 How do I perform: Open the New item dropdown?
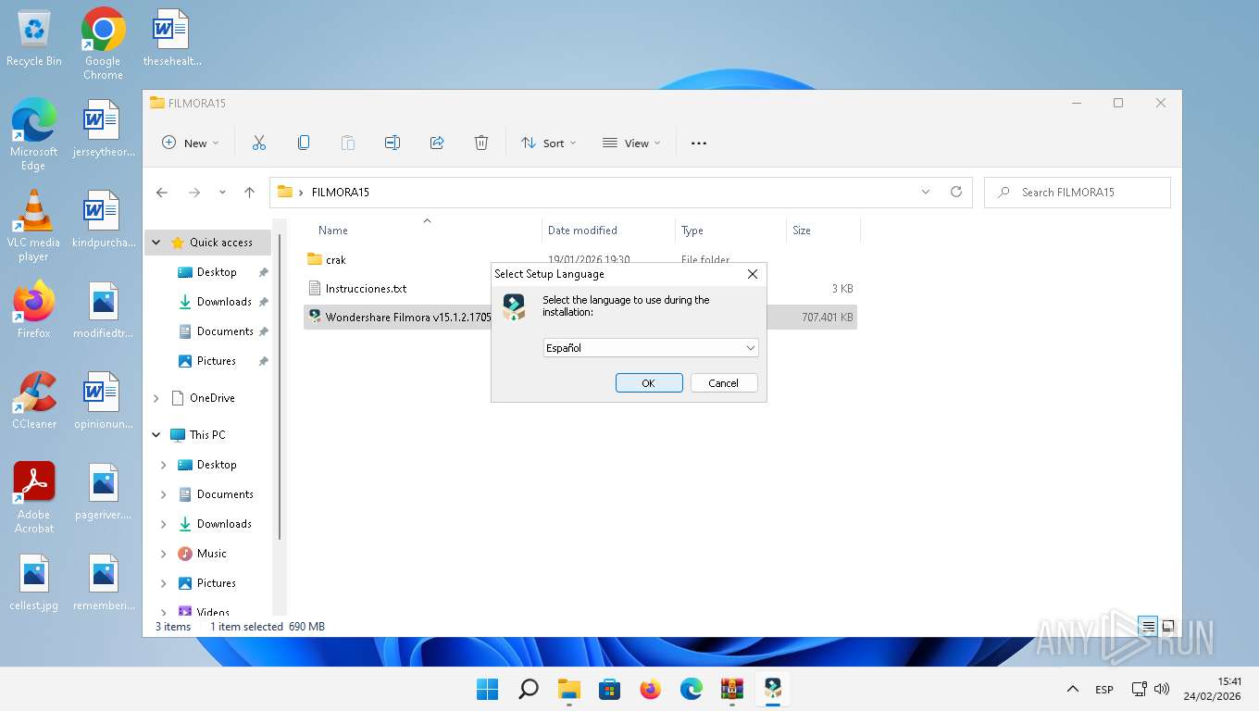(190, 143)
